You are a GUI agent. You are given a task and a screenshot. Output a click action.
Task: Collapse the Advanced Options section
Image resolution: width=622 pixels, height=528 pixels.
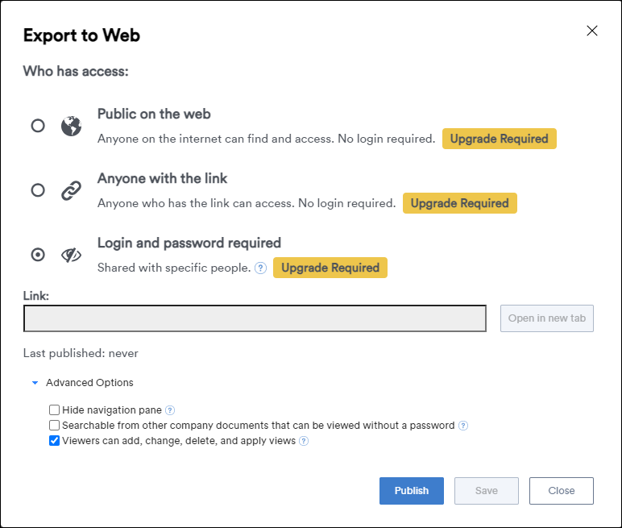(35, 383)
